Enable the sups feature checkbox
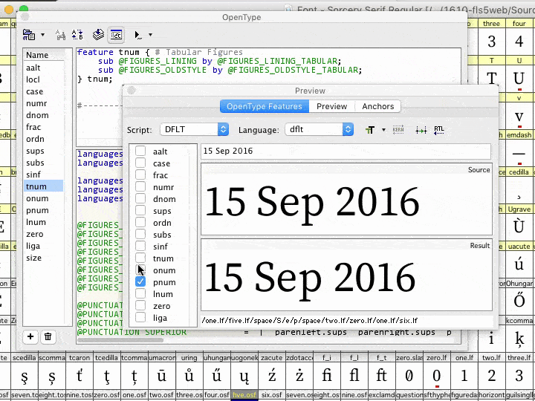 click(x=140, y=211)
